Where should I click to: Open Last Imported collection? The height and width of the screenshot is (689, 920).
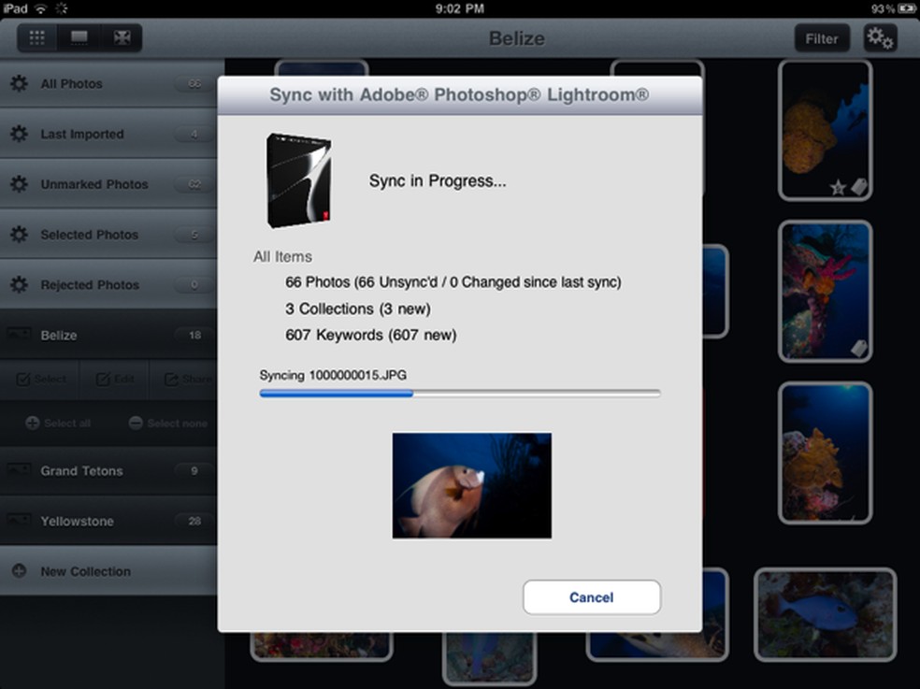pyautogui.click(x=108, y=135)
